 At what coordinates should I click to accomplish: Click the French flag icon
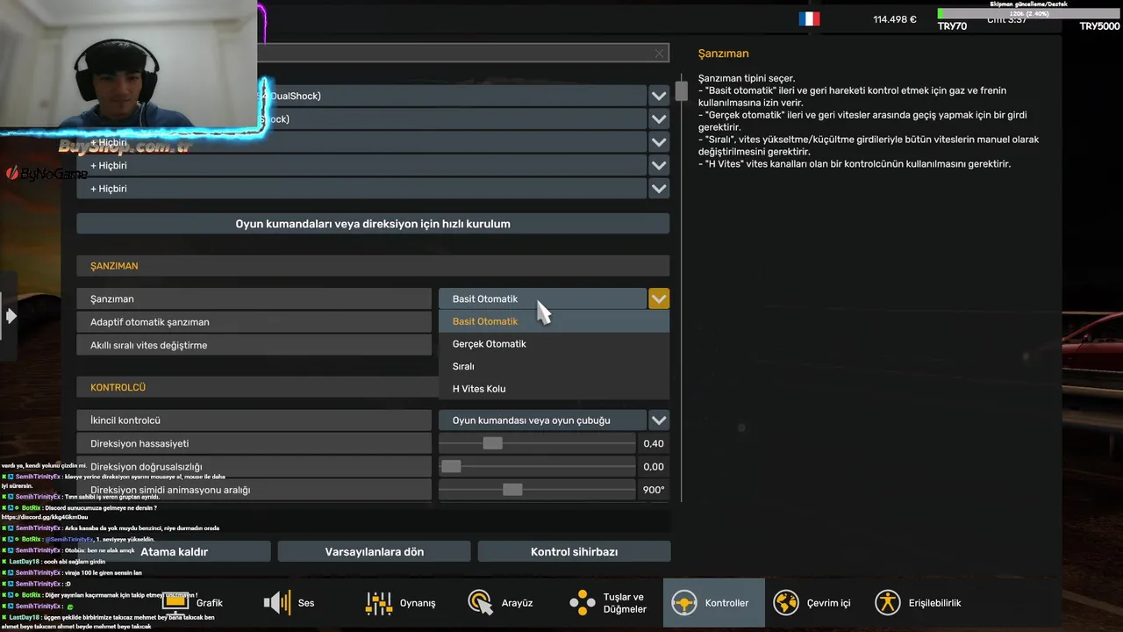(x=809, y=18)
